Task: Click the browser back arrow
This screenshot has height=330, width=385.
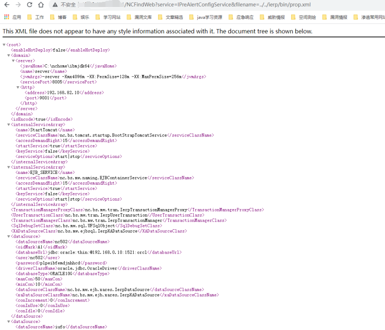Action: click(x=7, y=5)
